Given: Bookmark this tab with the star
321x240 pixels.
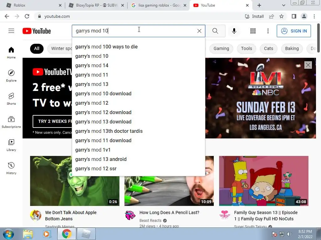Looking at the screenshot, I should (x=282, y=16).
